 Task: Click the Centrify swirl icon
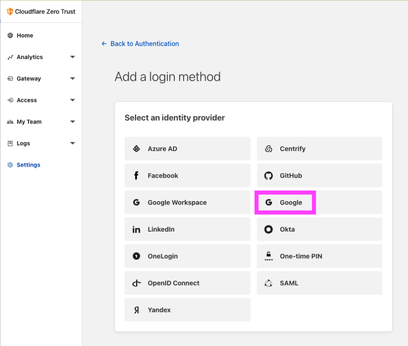pos(269,149)
